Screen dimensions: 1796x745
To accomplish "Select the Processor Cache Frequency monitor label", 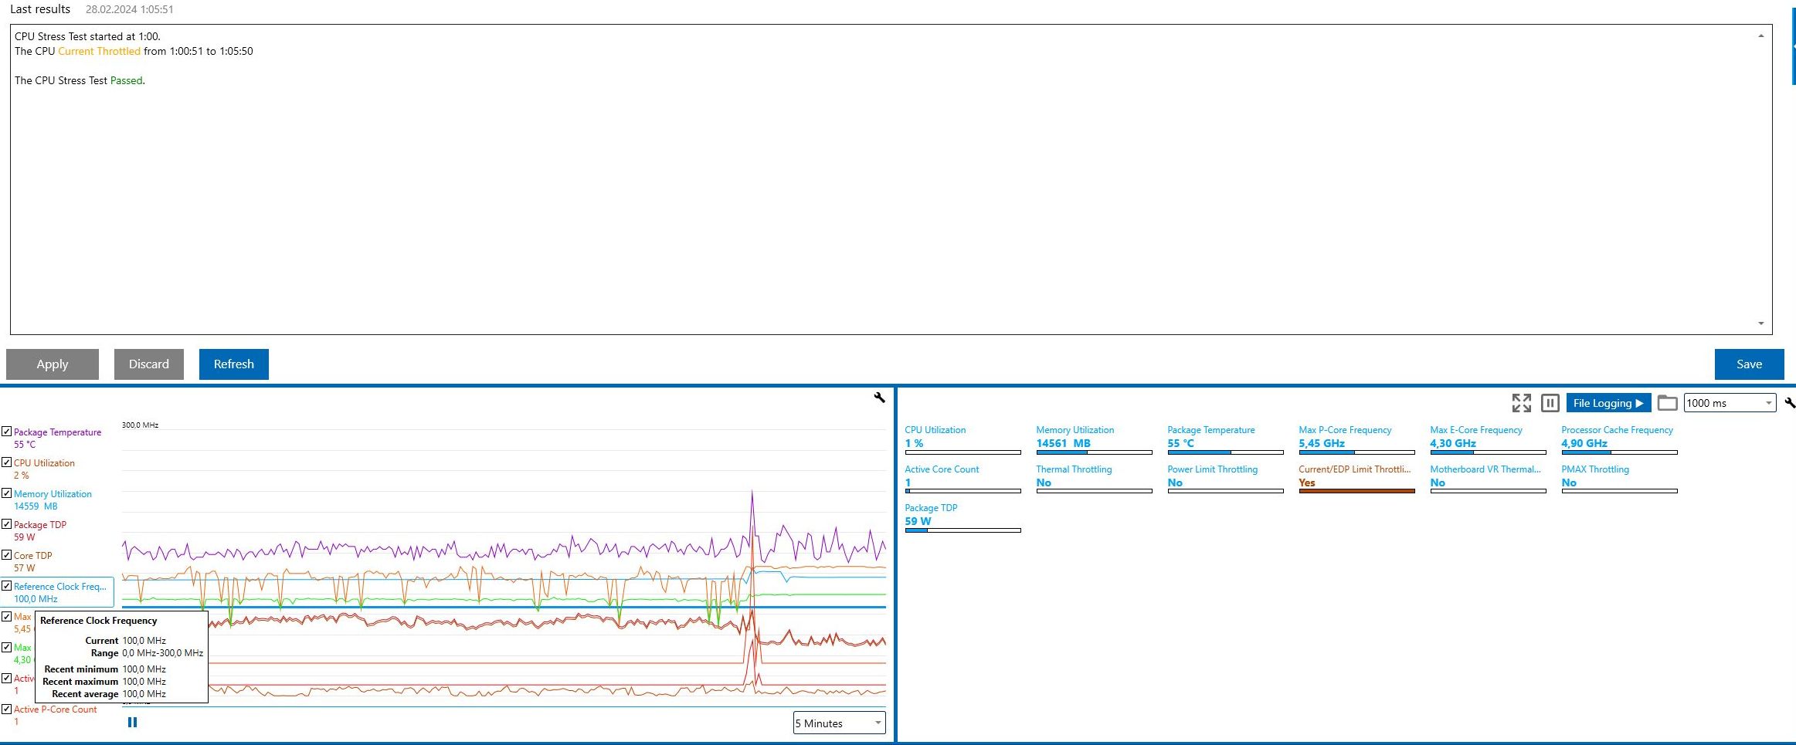I will (x=1617, y=430).
